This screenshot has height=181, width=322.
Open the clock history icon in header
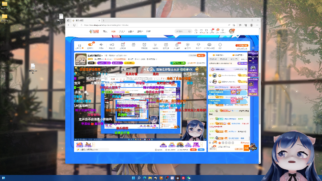[x=196, y=31]
